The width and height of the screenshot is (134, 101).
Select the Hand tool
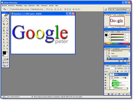click(4, 48)
